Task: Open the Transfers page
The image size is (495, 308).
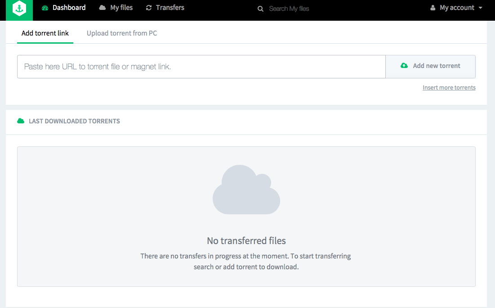Action: [165, 8]
